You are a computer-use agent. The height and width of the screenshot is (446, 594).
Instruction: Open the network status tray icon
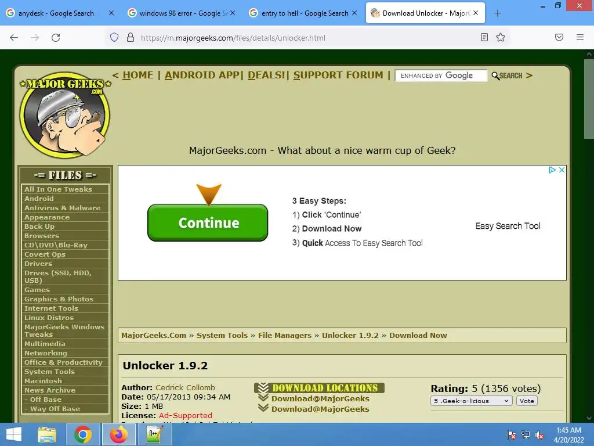coord(526,435)
